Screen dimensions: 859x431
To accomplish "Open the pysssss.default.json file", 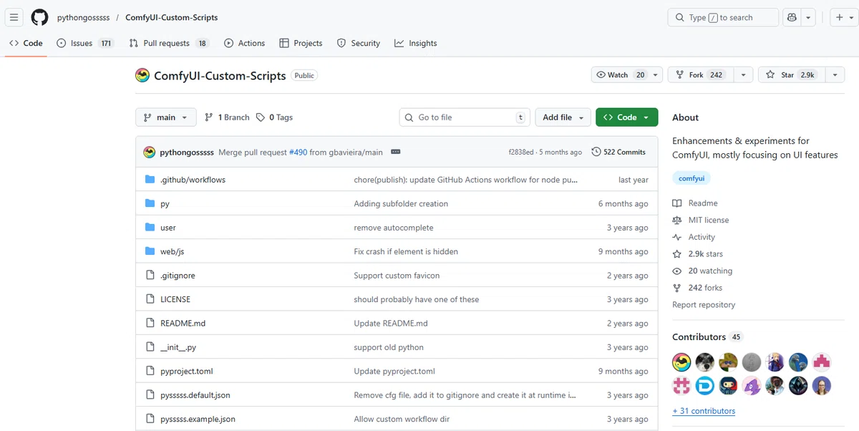I will (x=195, y=395).
